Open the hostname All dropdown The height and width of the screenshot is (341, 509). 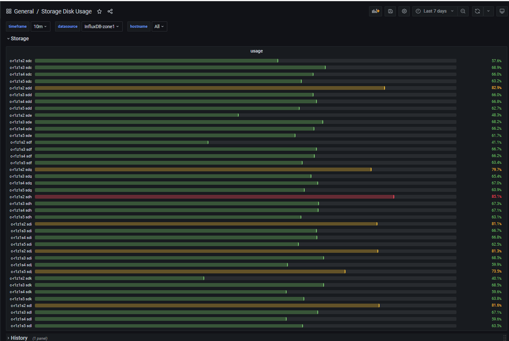pos(159,26)
